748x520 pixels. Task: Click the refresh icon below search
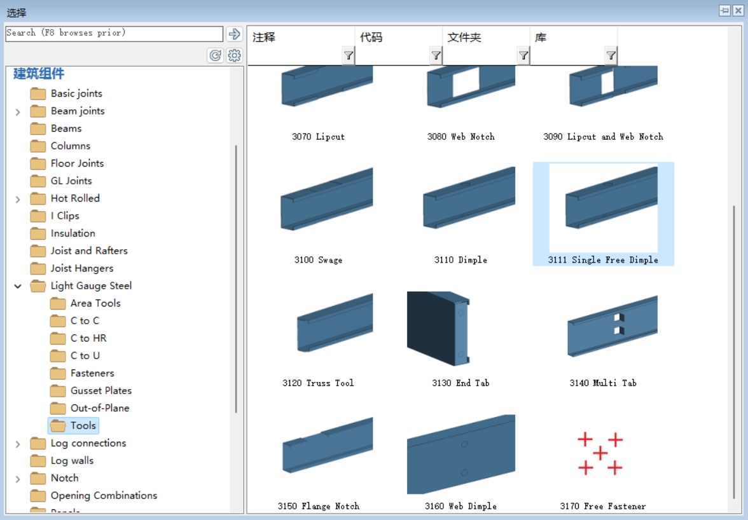(215, 56)
